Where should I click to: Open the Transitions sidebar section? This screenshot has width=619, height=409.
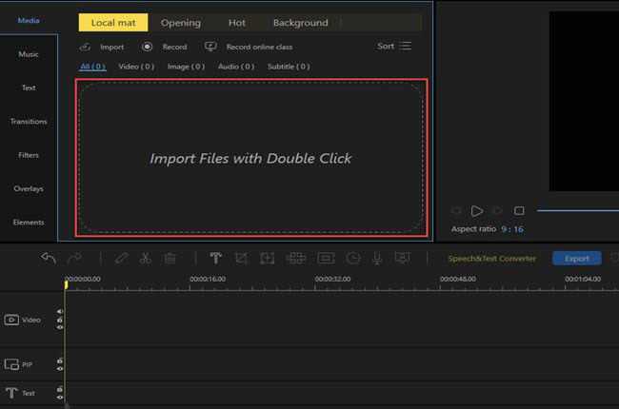(29, 122)
